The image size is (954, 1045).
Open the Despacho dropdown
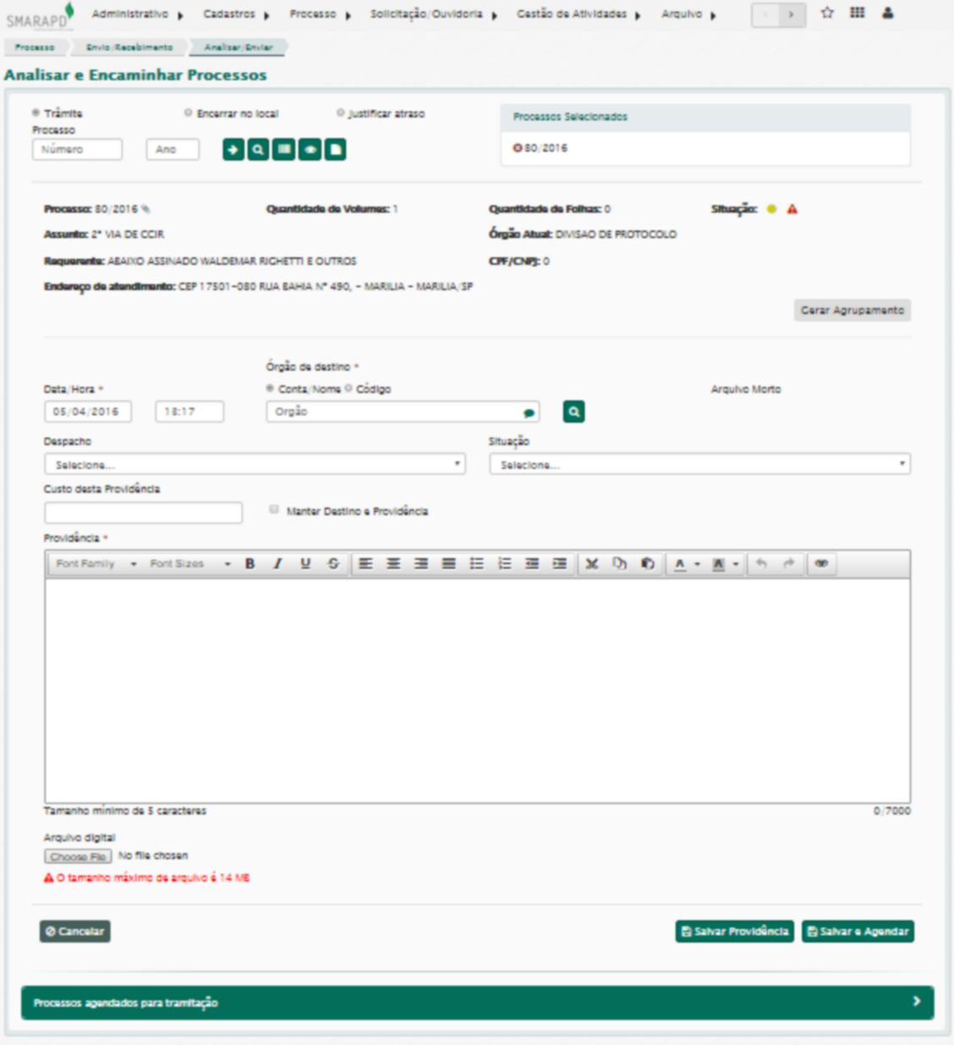[255, 464]
